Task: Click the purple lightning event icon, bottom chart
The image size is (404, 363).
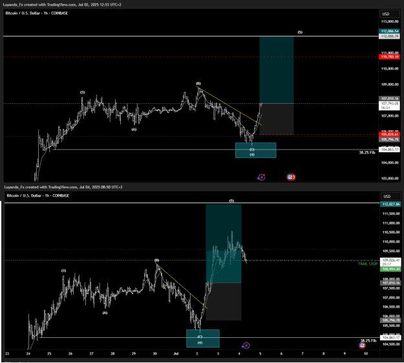Action: pyautogui.click(x=246, y=346)
